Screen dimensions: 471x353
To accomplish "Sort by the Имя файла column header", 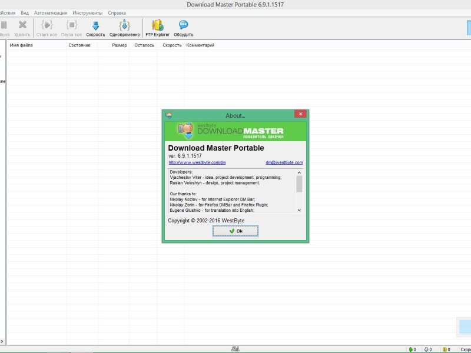I will click(37, 45).
